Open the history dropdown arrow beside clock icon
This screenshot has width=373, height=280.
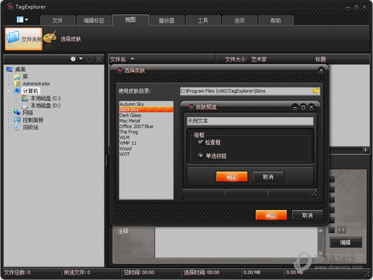coord(81,58)
